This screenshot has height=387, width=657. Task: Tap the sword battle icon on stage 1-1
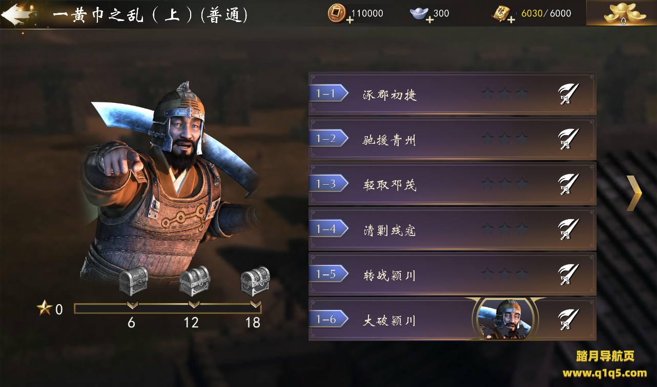568,94
